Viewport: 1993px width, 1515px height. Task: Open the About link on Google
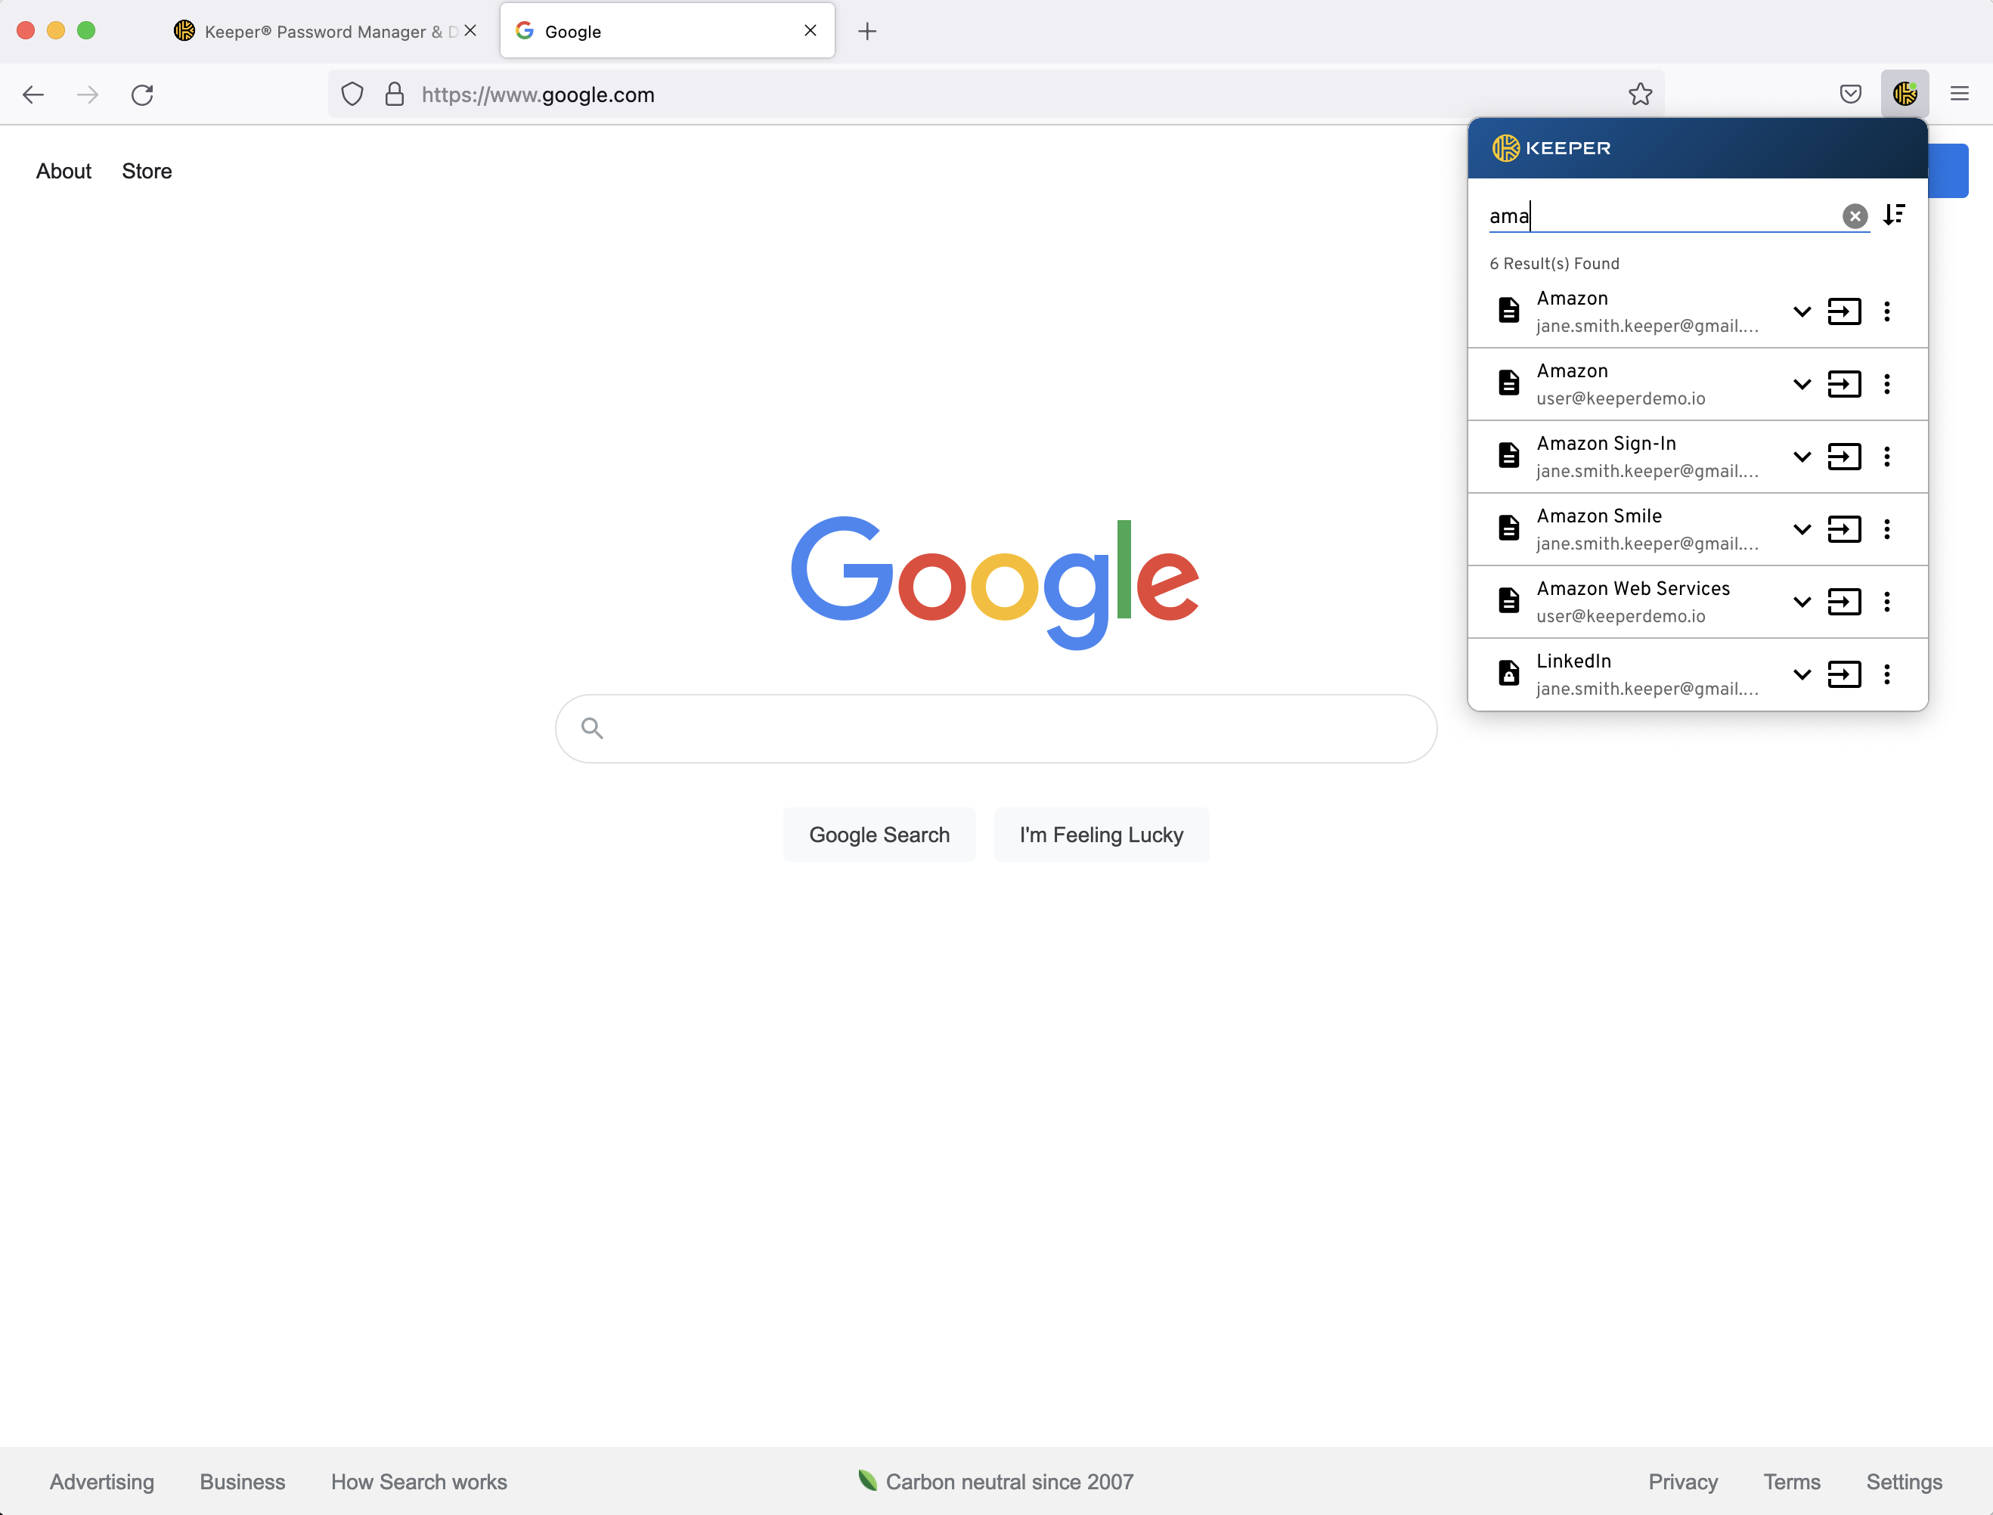click(x=64, y=172)
